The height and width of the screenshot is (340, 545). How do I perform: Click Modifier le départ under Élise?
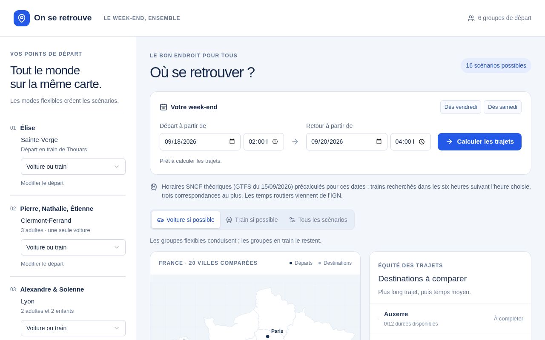tap(42, 183)
